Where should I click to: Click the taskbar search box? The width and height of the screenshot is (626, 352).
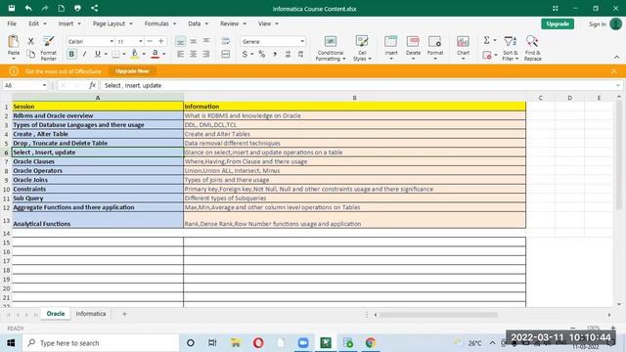tap(101, 343)
